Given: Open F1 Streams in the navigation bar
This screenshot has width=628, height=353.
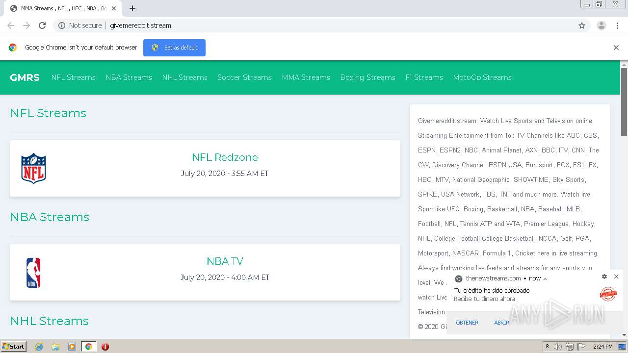Looking at the screenshot, I should coord(424,77).
